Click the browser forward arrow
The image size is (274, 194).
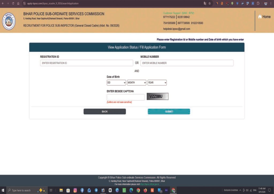point(8,3)
